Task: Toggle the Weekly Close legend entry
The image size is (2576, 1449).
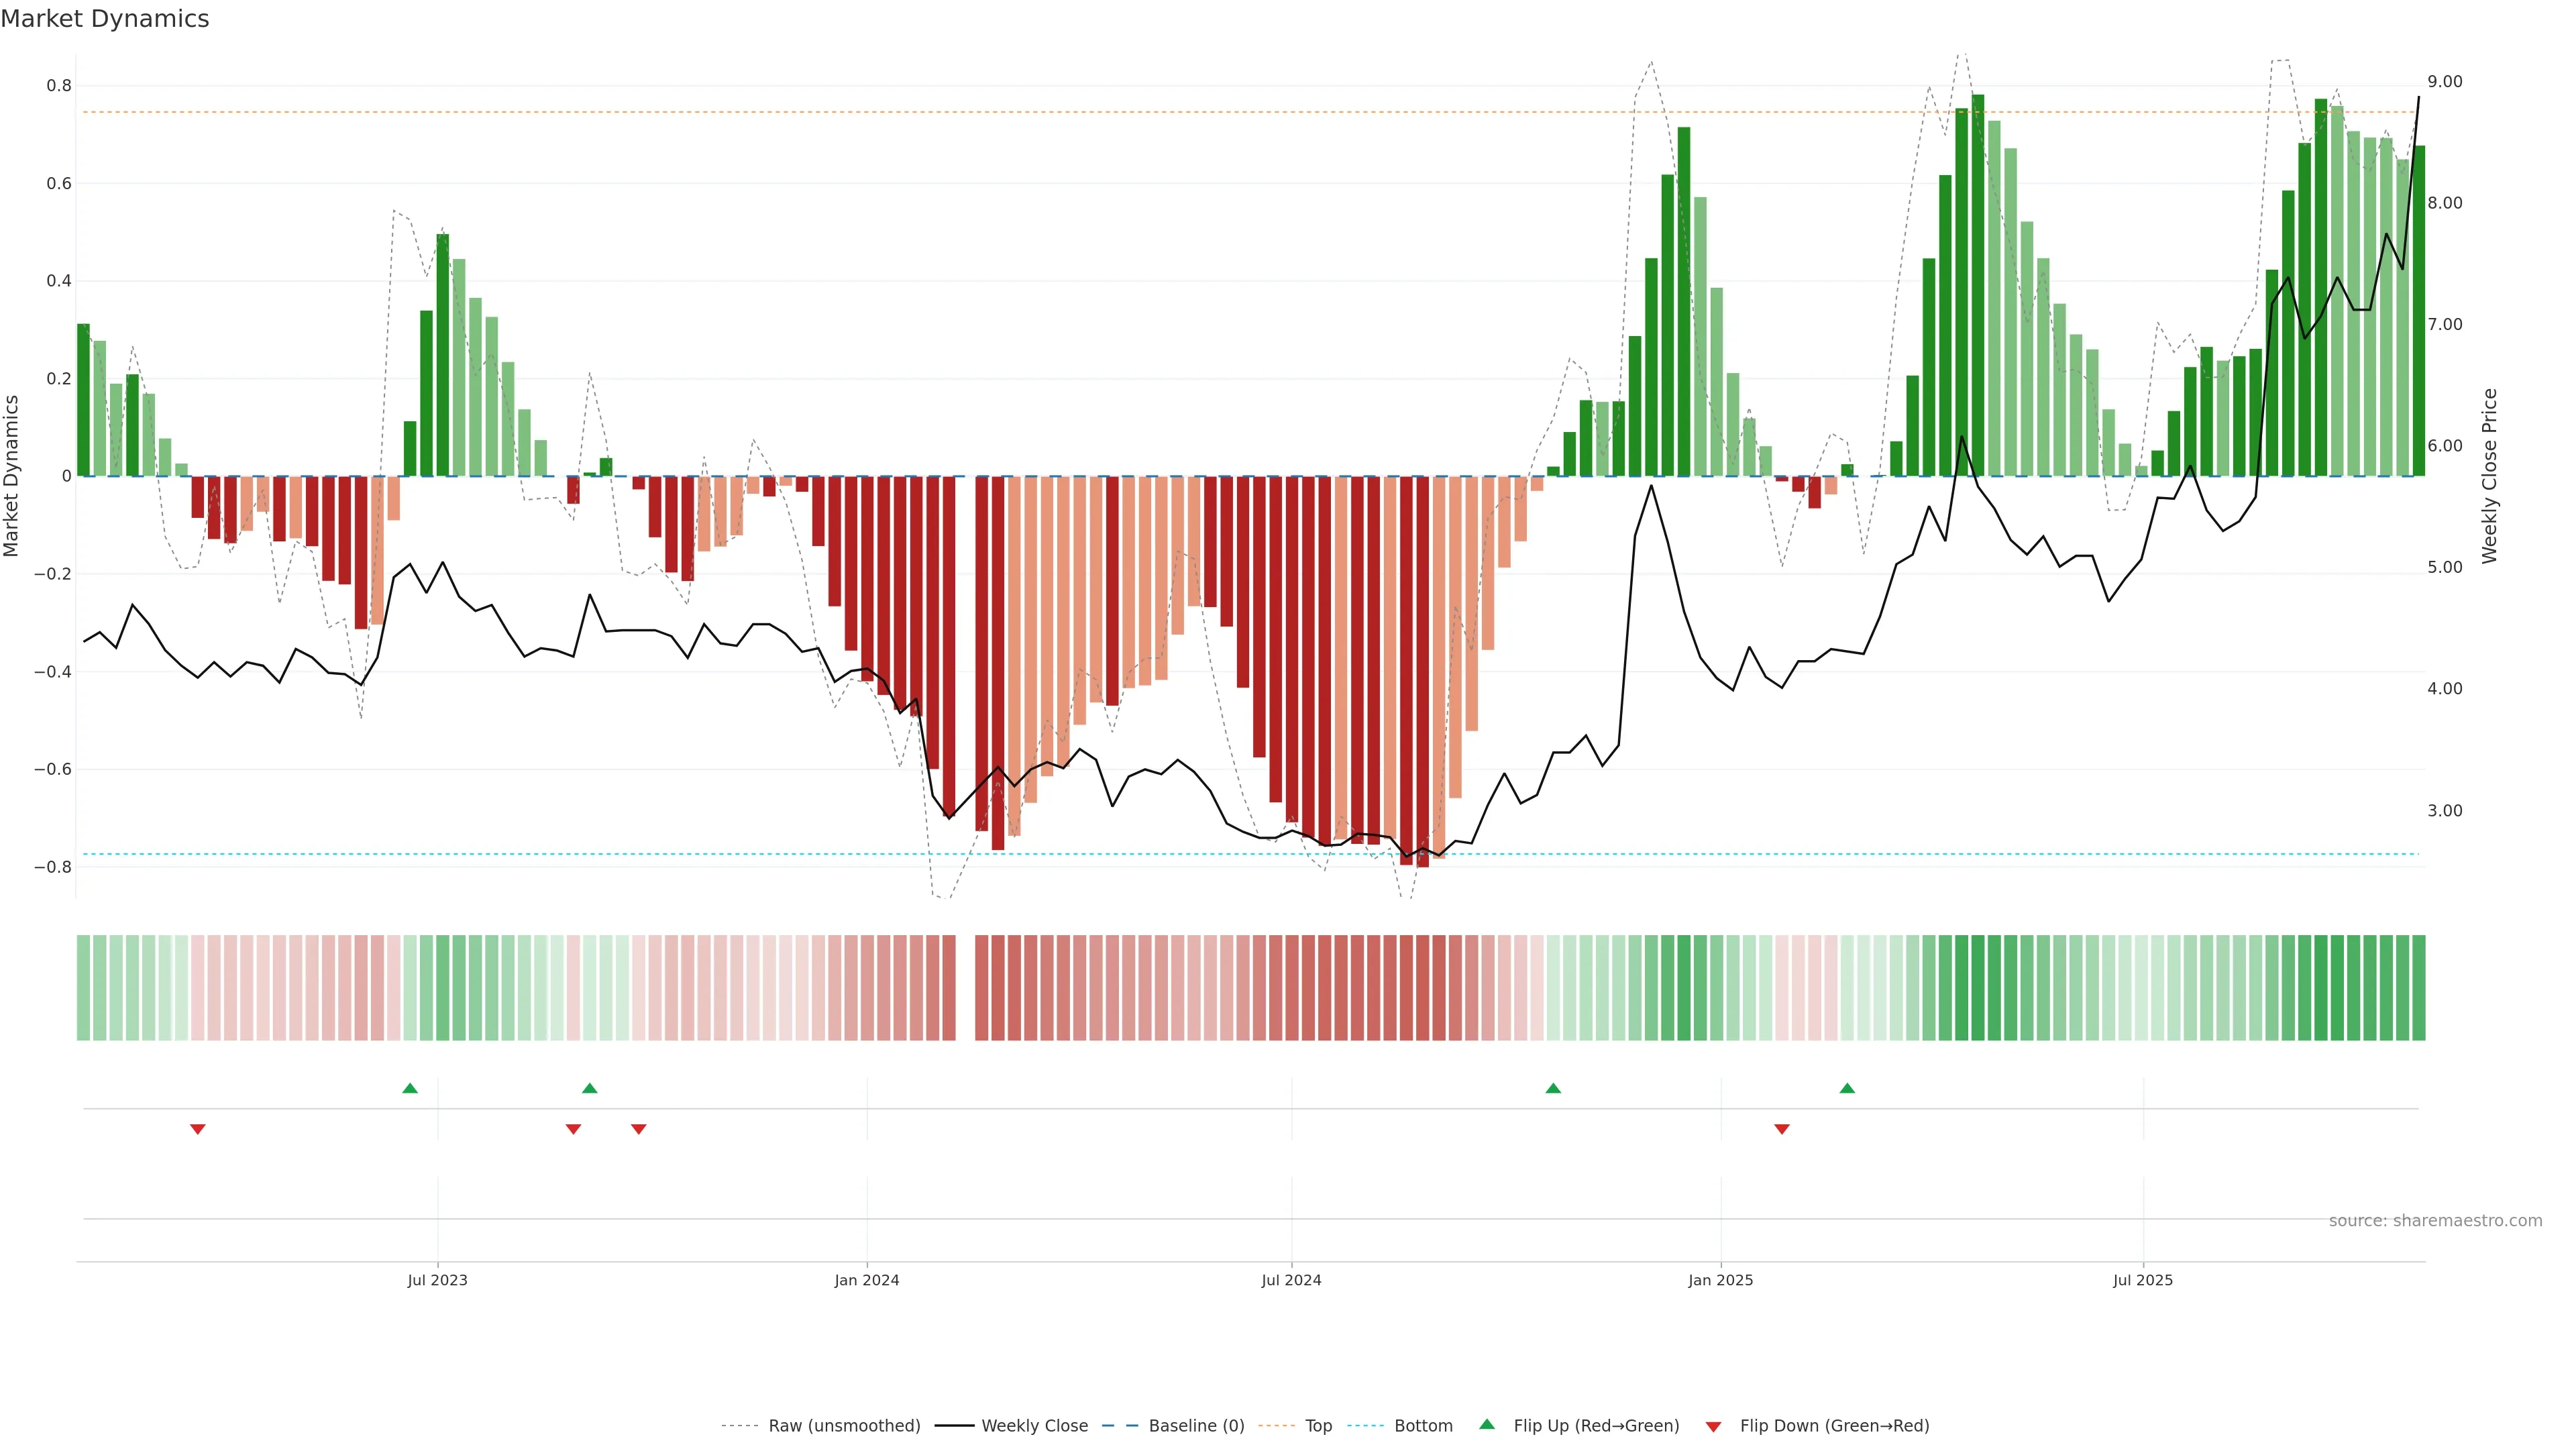Action: tap(1034, 1425)
